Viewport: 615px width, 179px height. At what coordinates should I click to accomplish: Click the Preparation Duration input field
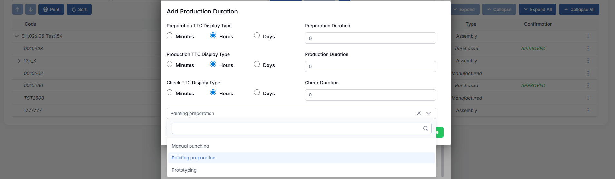pos(370,38)
